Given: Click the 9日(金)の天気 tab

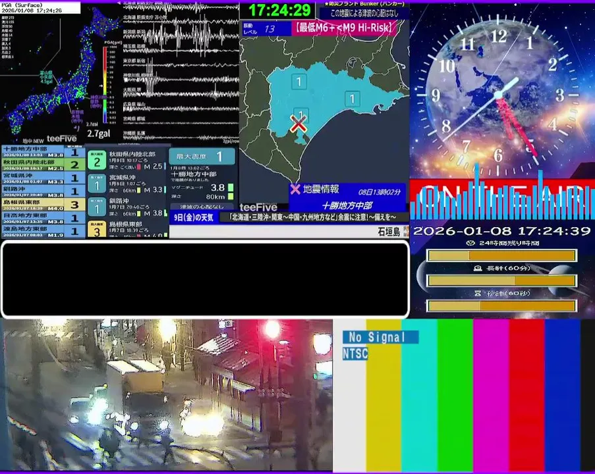Looking at the screenshot, I should click(x=194, y=218).
